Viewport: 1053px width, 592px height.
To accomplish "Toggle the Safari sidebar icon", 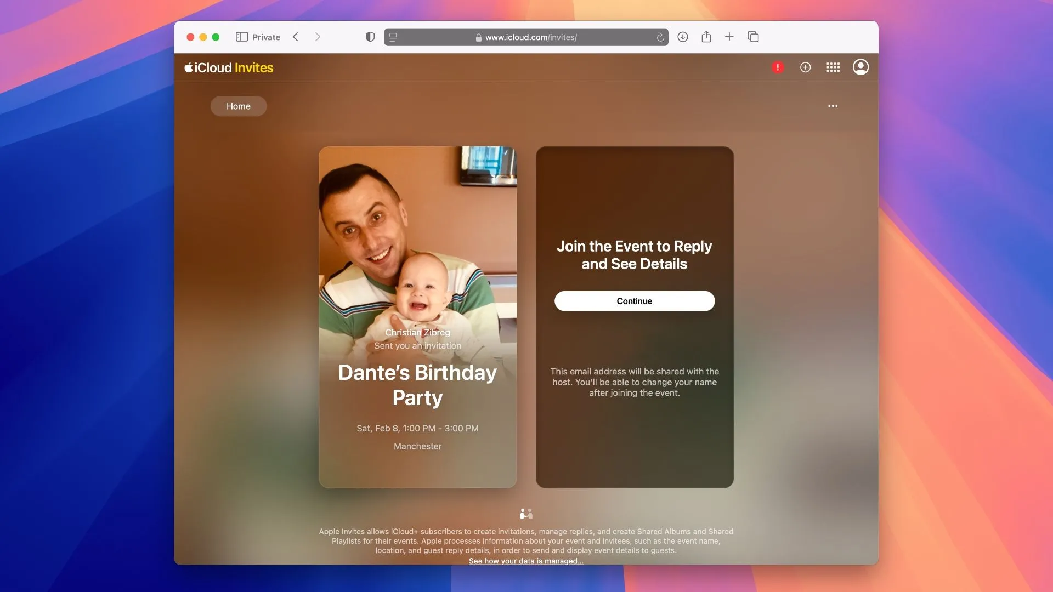I will (x=242, y=37).
